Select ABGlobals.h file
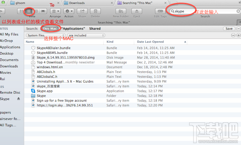This screenshot has width=241, height=145. (x=46, y=72)
